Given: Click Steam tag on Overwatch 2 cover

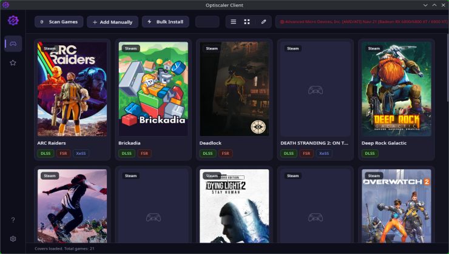Looking at the screenshot, I should pos(374,176).
